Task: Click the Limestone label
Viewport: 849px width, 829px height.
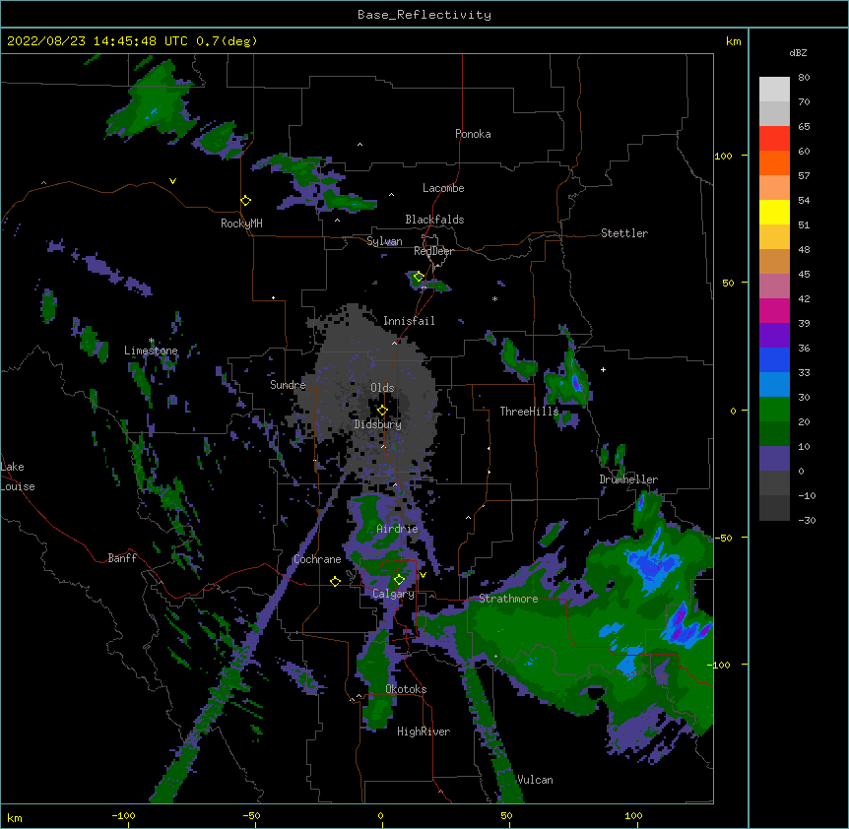Action: click(151, 351)
